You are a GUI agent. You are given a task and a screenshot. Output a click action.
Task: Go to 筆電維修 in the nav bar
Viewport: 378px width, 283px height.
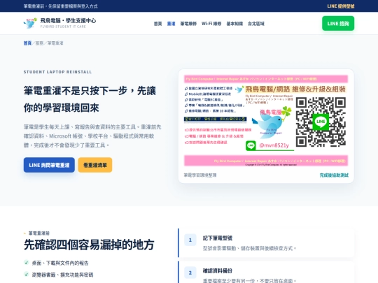188,24
